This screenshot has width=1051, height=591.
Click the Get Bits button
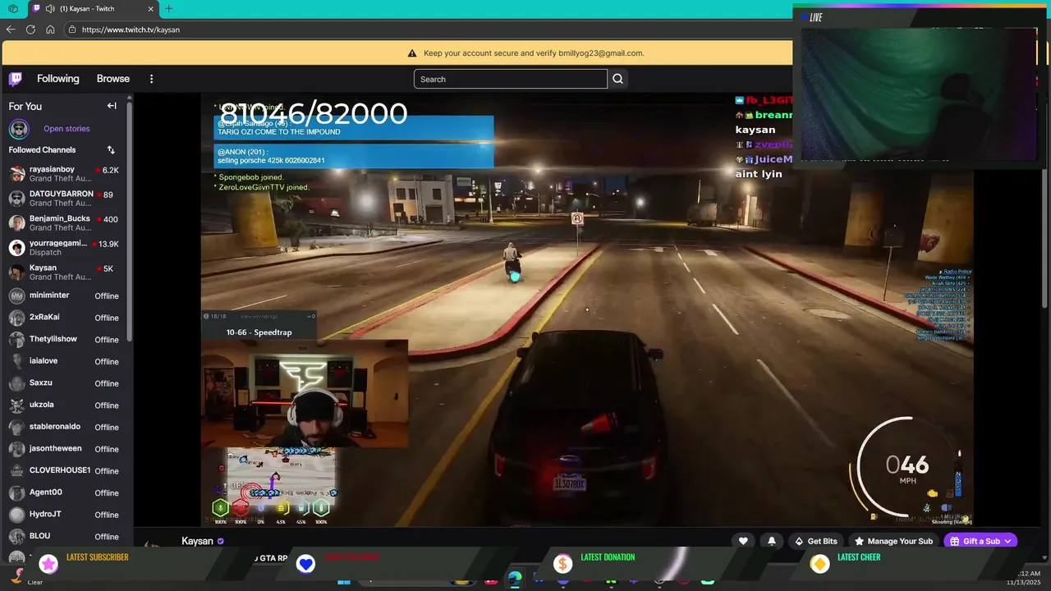(815, 541)
